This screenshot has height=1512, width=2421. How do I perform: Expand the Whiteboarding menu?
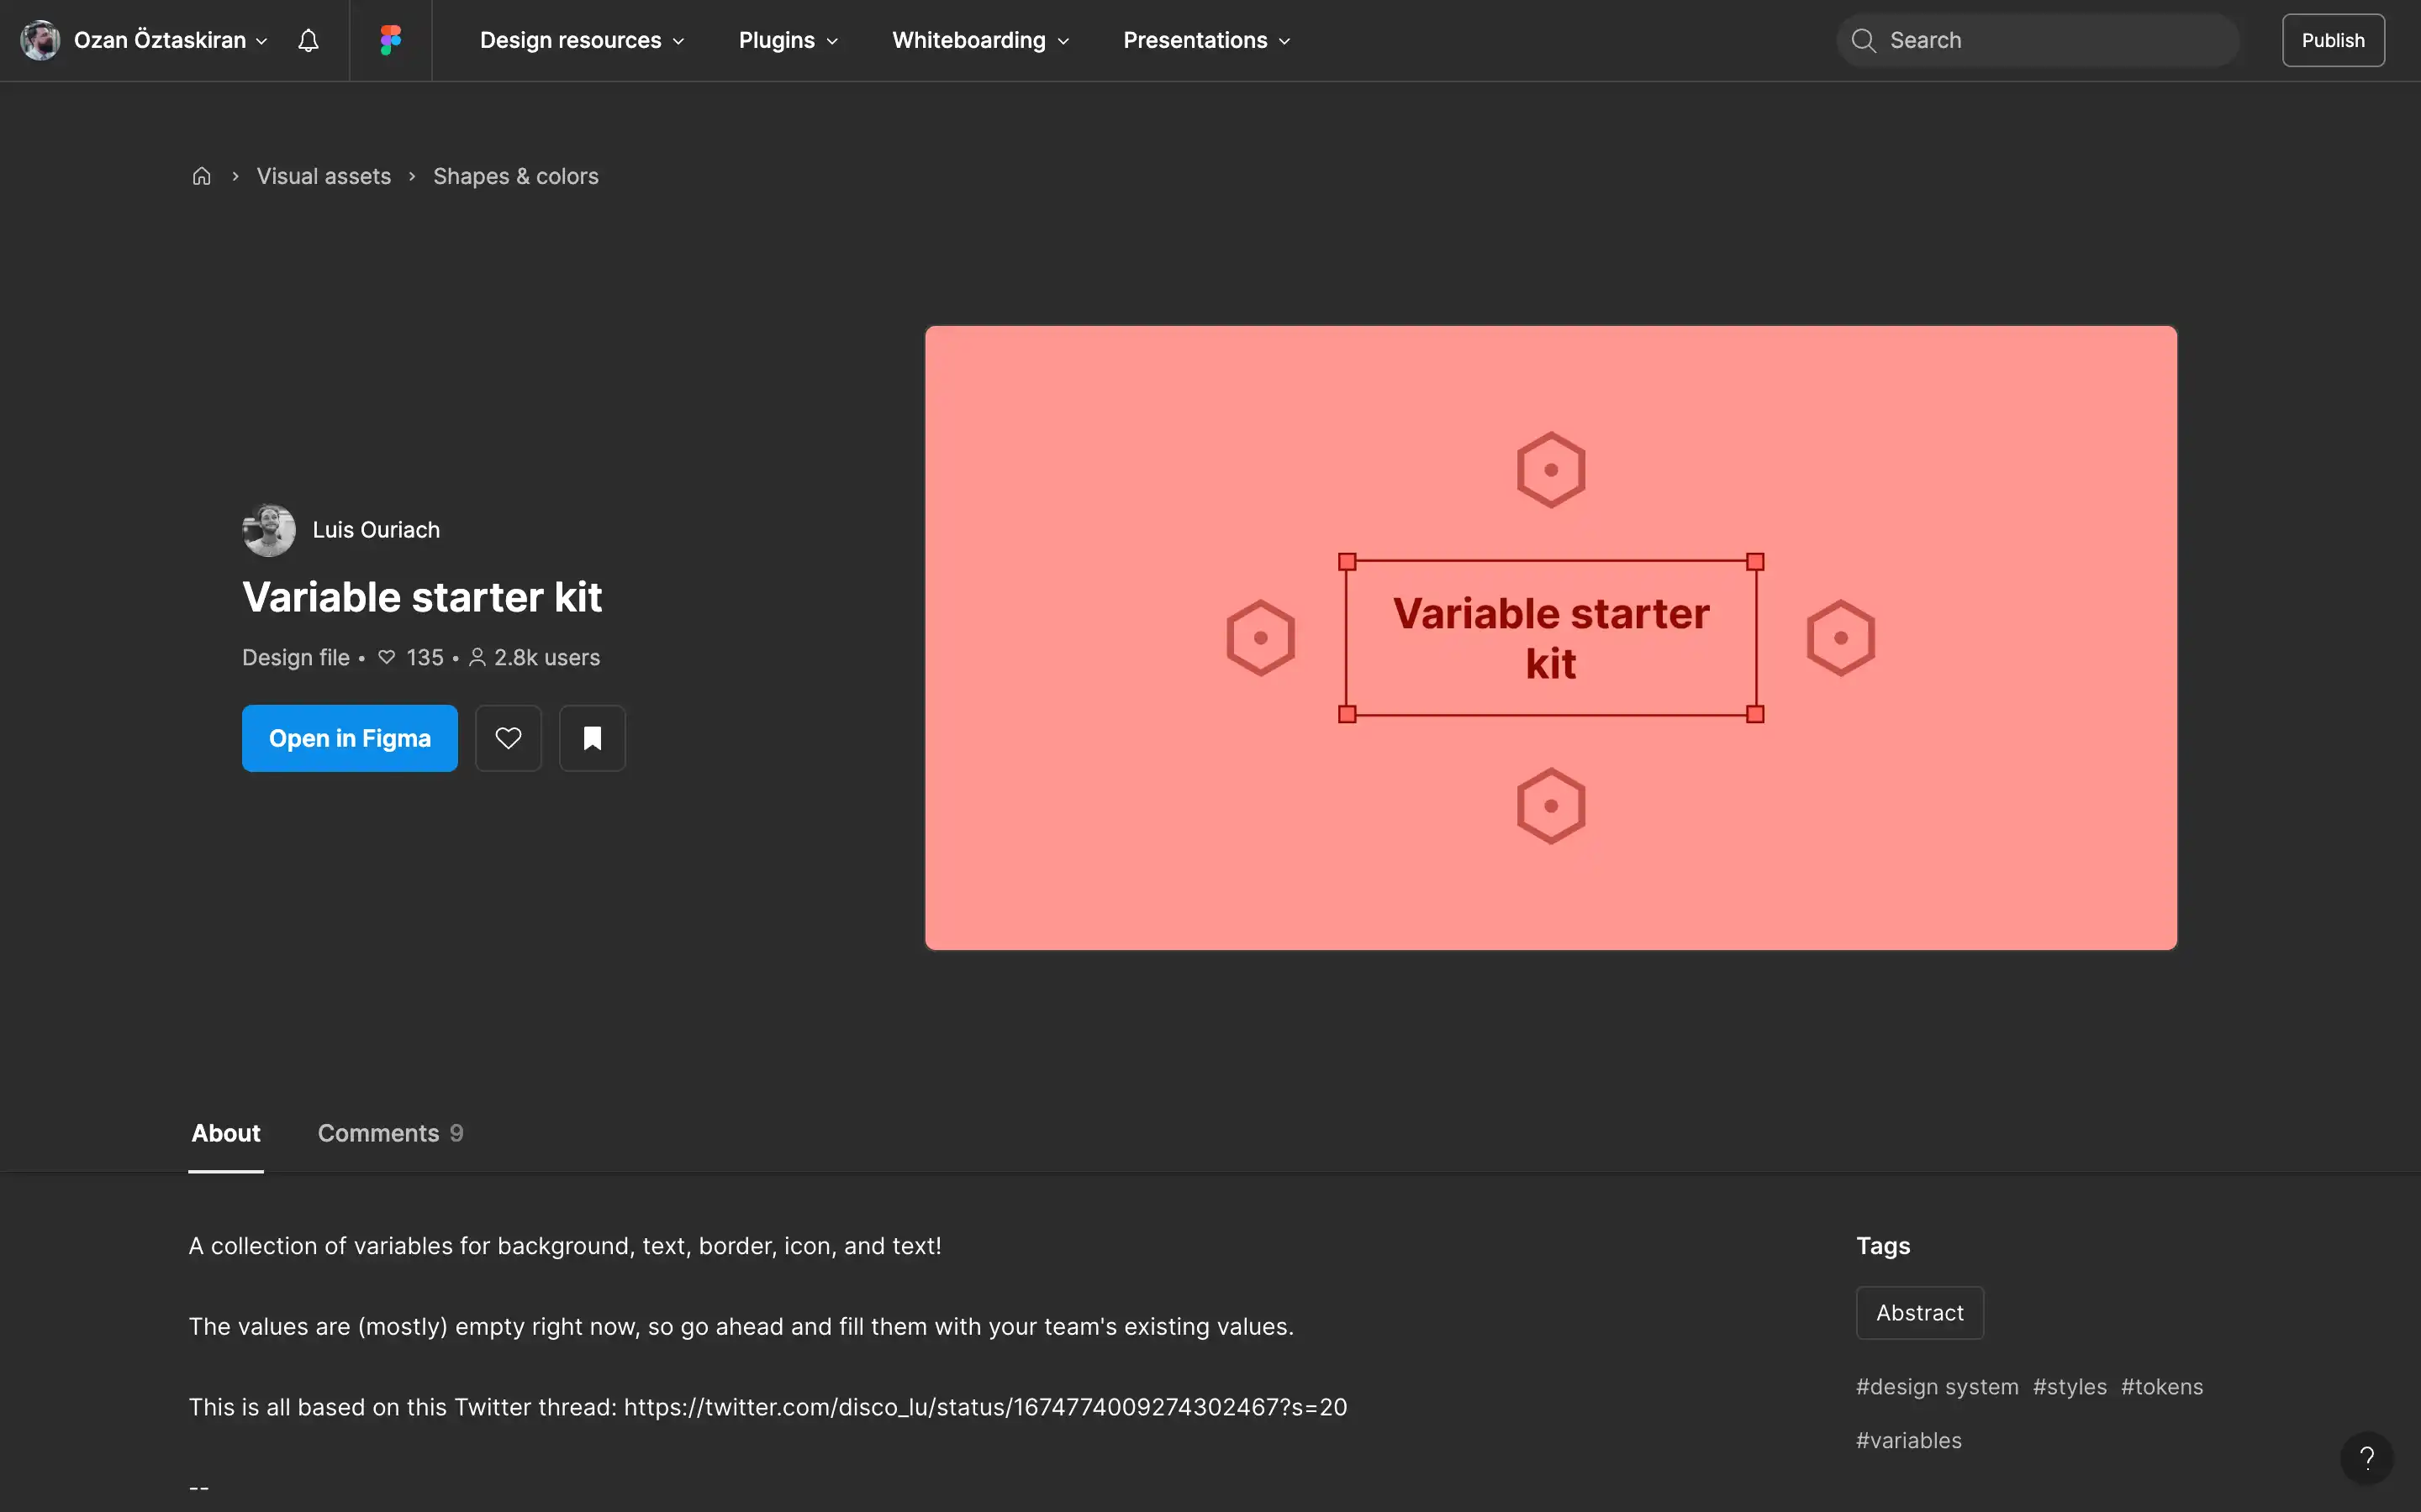980,40
